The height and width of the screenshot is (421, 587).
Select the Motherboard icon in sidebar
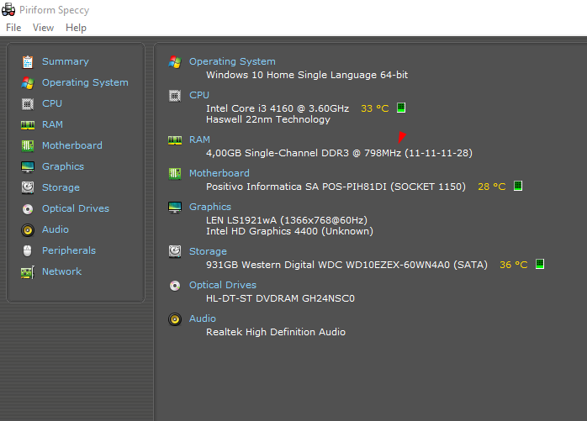[28, 145]
